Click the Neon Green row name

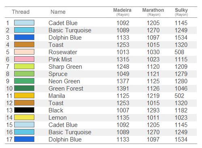click(x=64, y=81)
